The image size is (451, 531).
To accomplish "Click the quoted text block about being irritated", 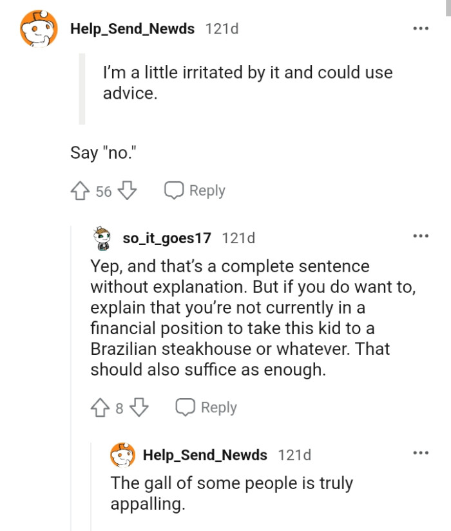I will pos(245,84).
